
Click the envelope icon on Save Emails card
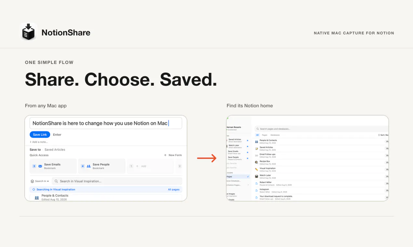[x=40, y=166]
